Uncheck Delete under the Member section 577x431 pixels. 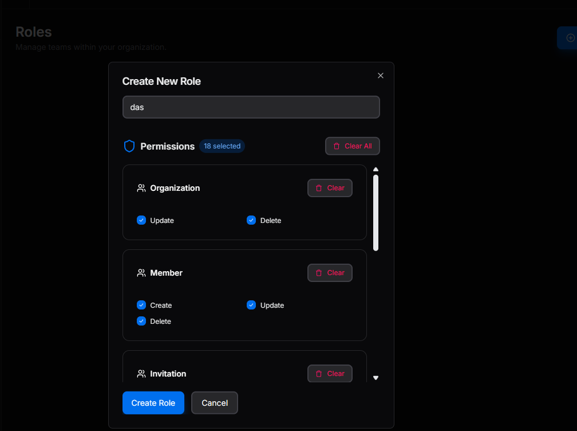click(141, 321)
